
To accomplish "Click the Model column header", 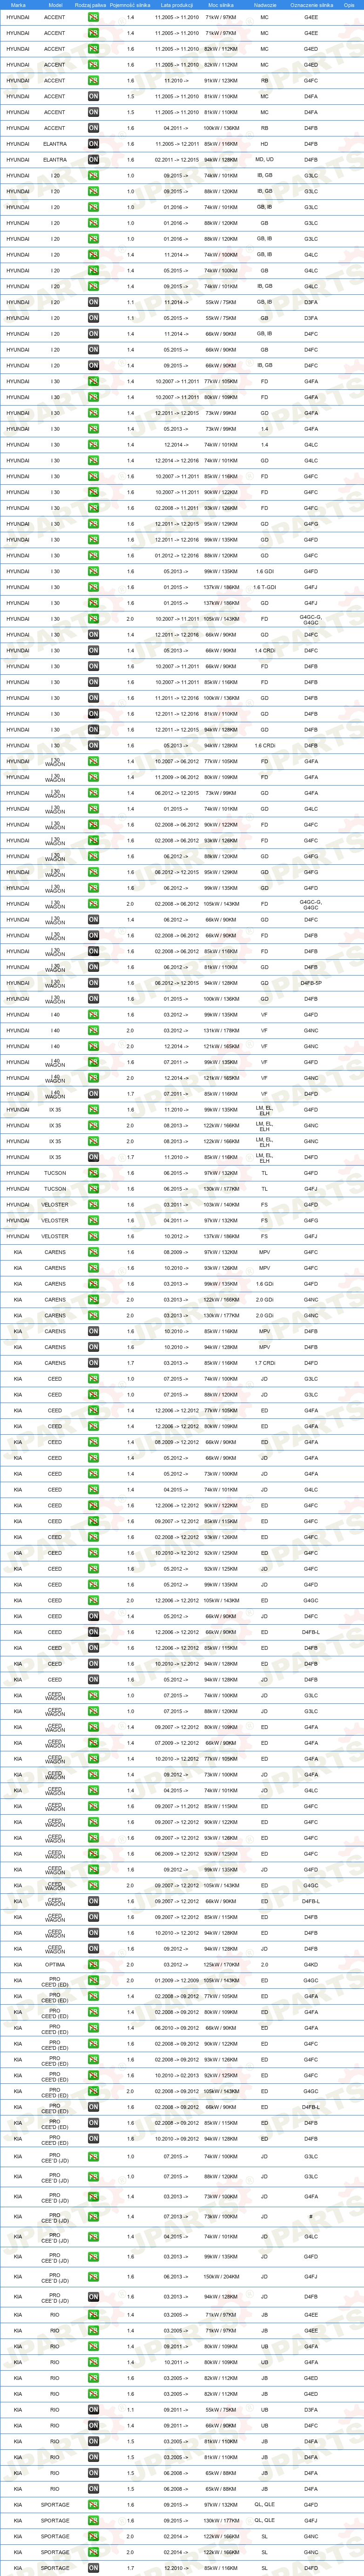I will (x=54, y=5).
